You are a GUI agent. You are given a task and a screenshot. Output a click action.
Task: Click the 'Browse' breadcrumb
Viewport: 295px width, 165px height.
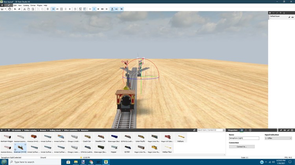pos(43,130)
